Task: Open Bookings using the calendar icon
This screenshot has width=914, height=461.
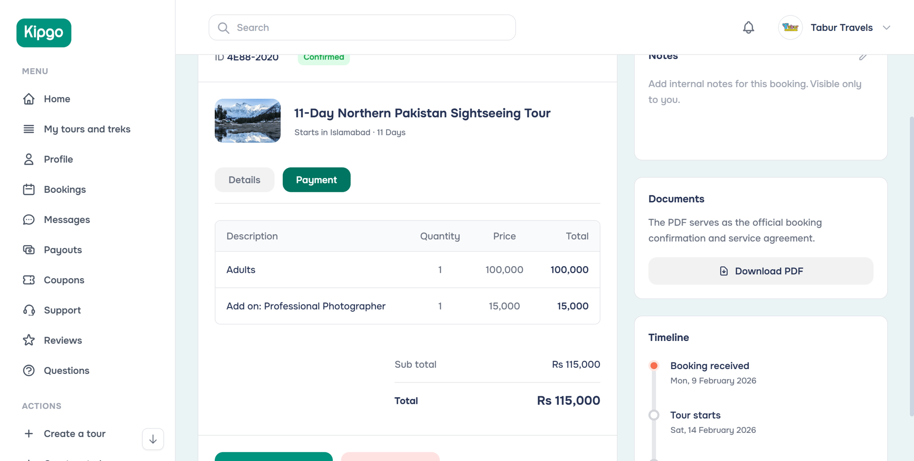Action: coord(29,189)
